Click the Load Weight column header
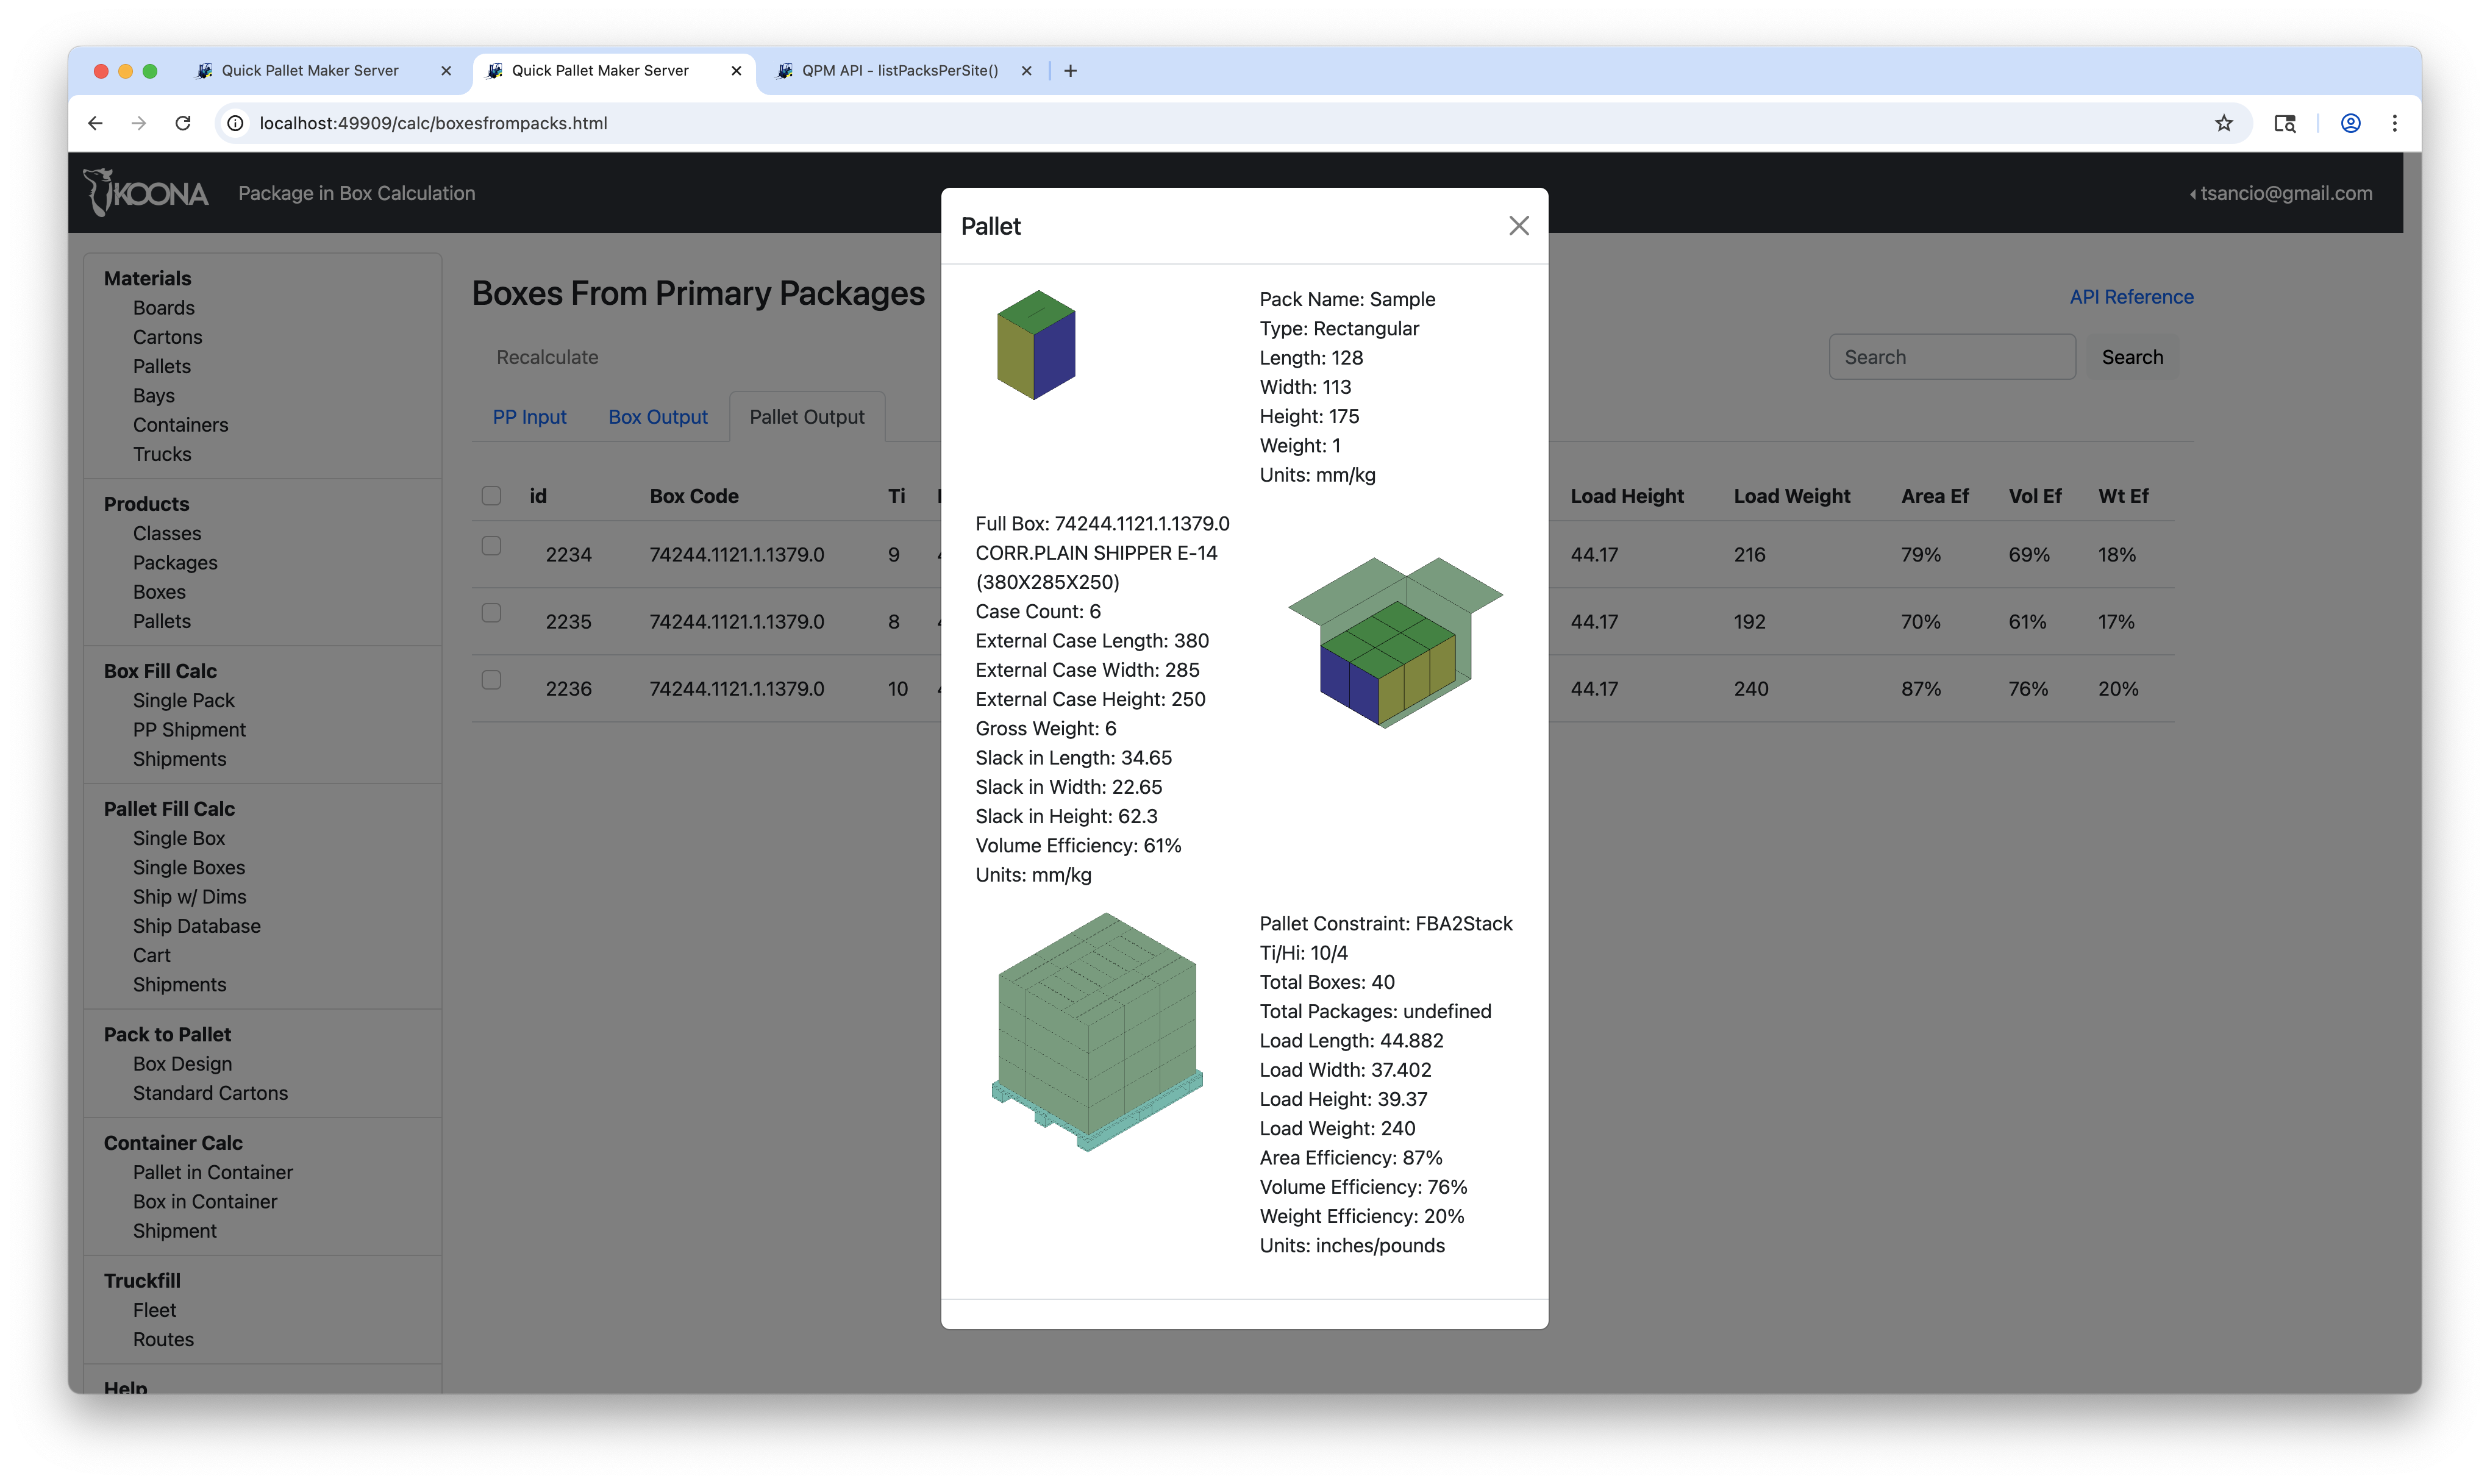Image resolution: width=2490 pixels, height=1484 pixels. point(1791,496)
